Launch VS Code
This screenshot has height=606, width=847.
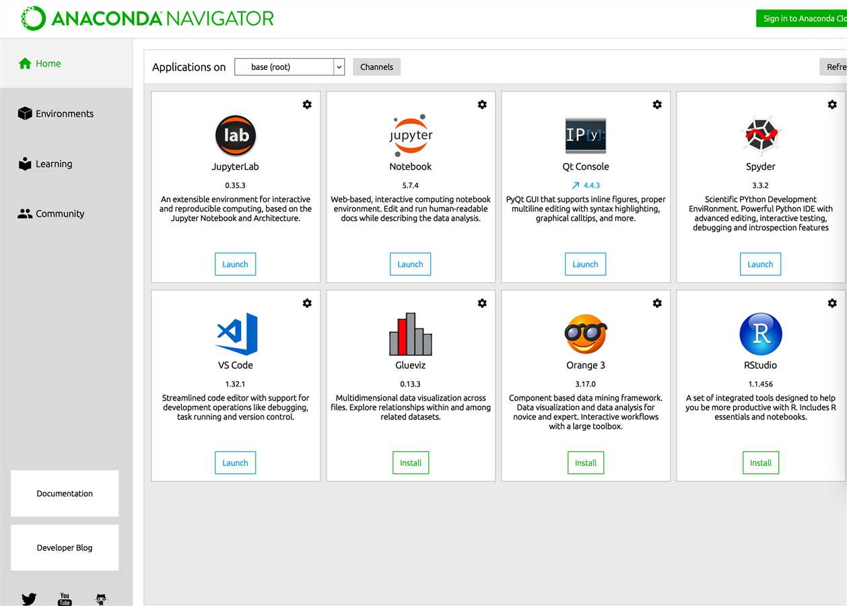coord(235,463)
